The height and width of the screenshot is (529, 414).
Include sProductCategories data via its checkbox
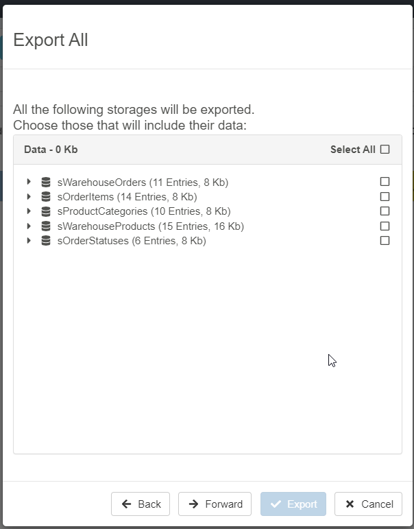[x=385, y=211]
